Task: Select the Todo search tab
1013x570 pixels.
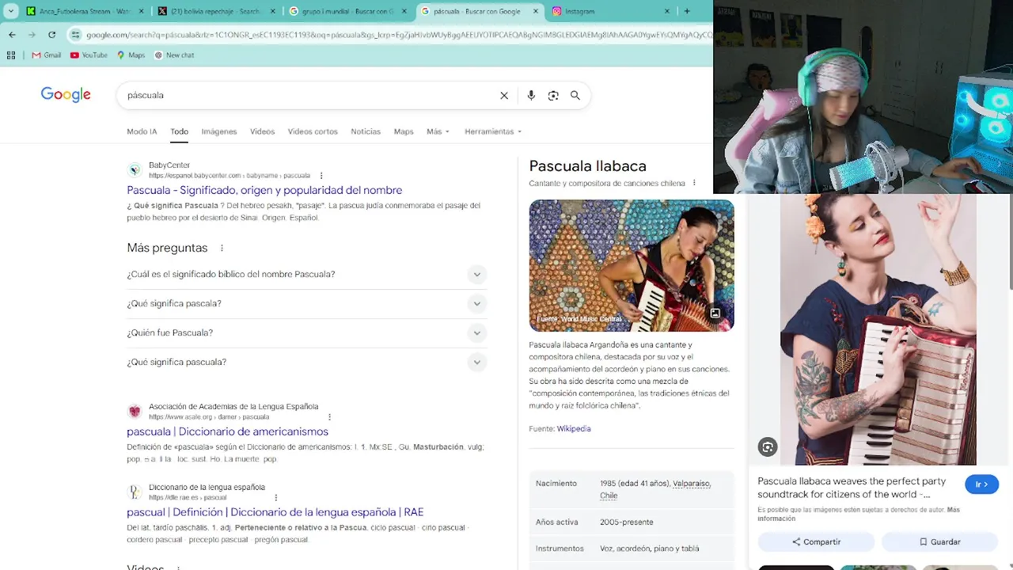Action: coord(179,131)
